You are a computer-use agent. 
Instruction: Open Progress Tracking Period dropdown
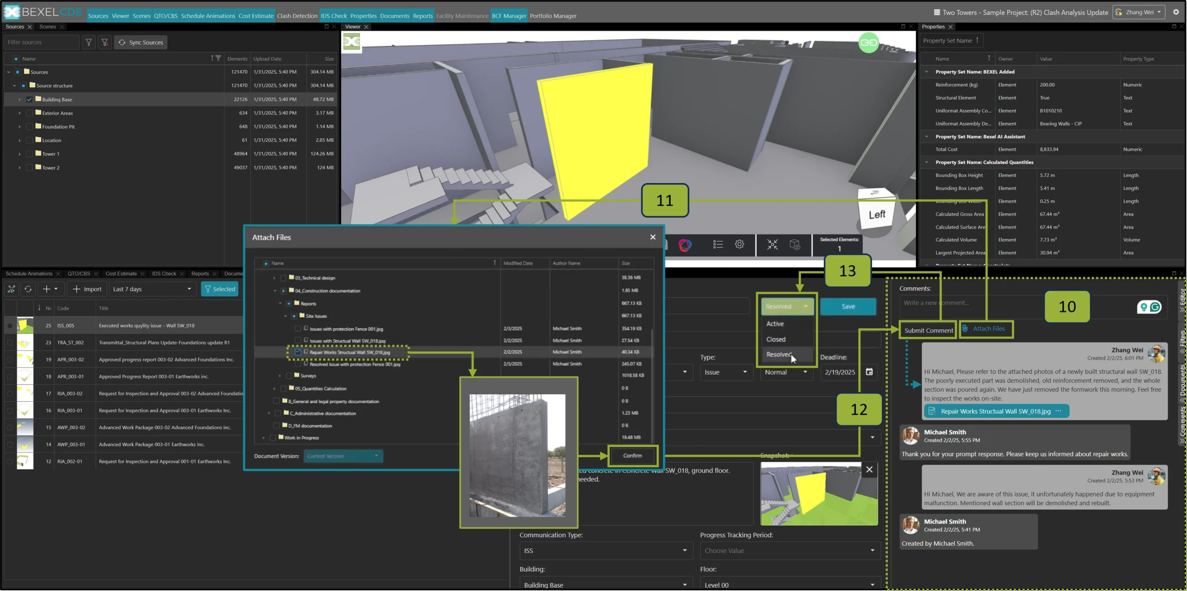(x=790, y=551)
